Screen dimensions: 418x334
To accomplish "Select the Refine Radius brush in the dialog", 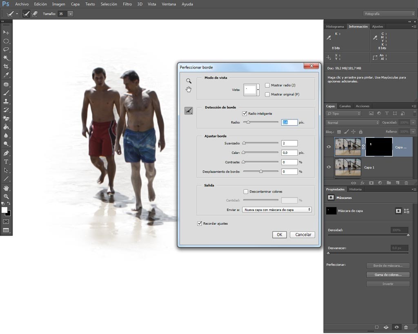I will click(x=189, y=111).
